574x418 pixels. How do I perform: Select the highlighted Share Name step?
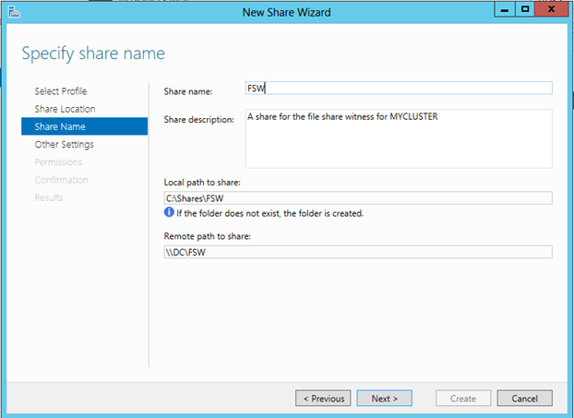click(x=58, y=126)
